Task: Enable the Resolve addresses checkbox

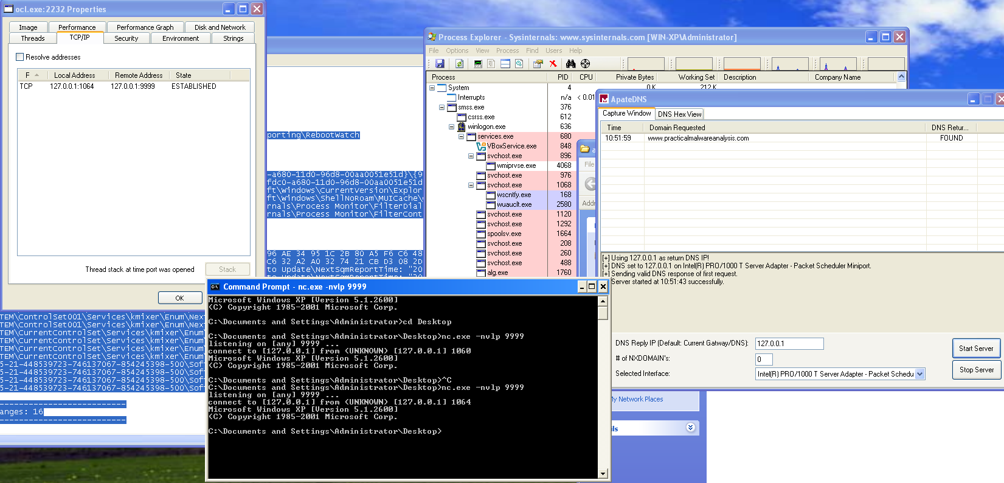Action: [20, 57]
